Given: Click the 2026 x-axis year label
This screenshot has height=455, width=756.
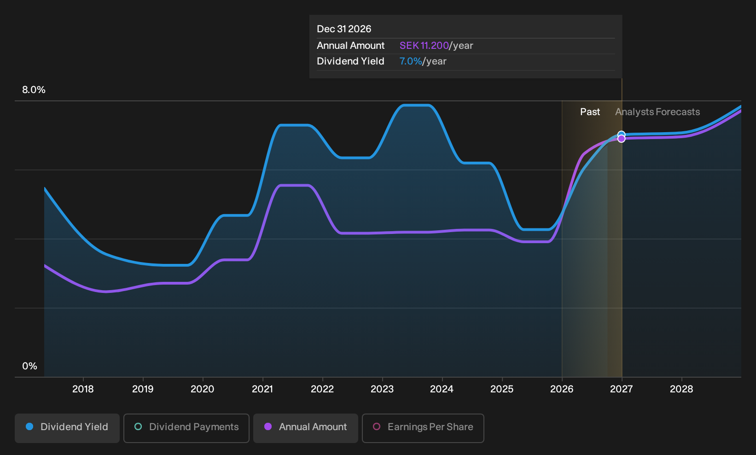Looking at the screenshot, I should pos(562,389).
